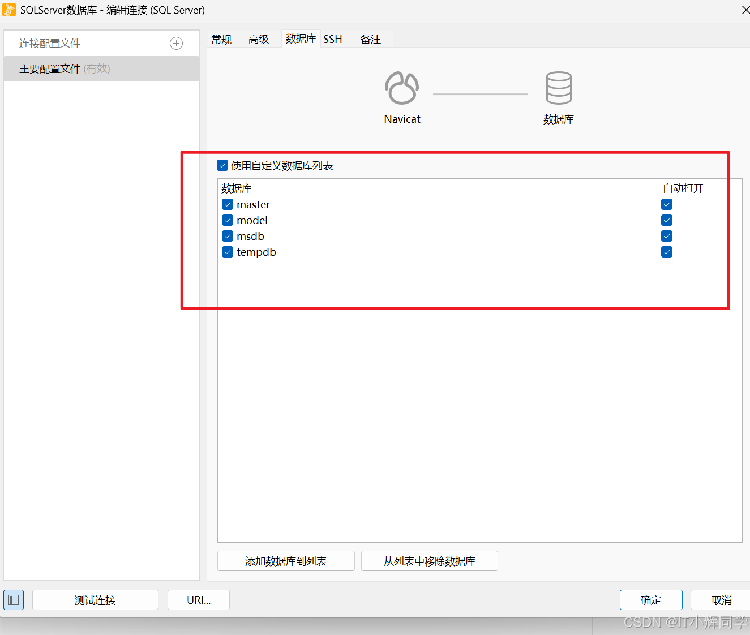750x635 pixels.
Task: Select the tempdb row text
Action: pos(256,252)
